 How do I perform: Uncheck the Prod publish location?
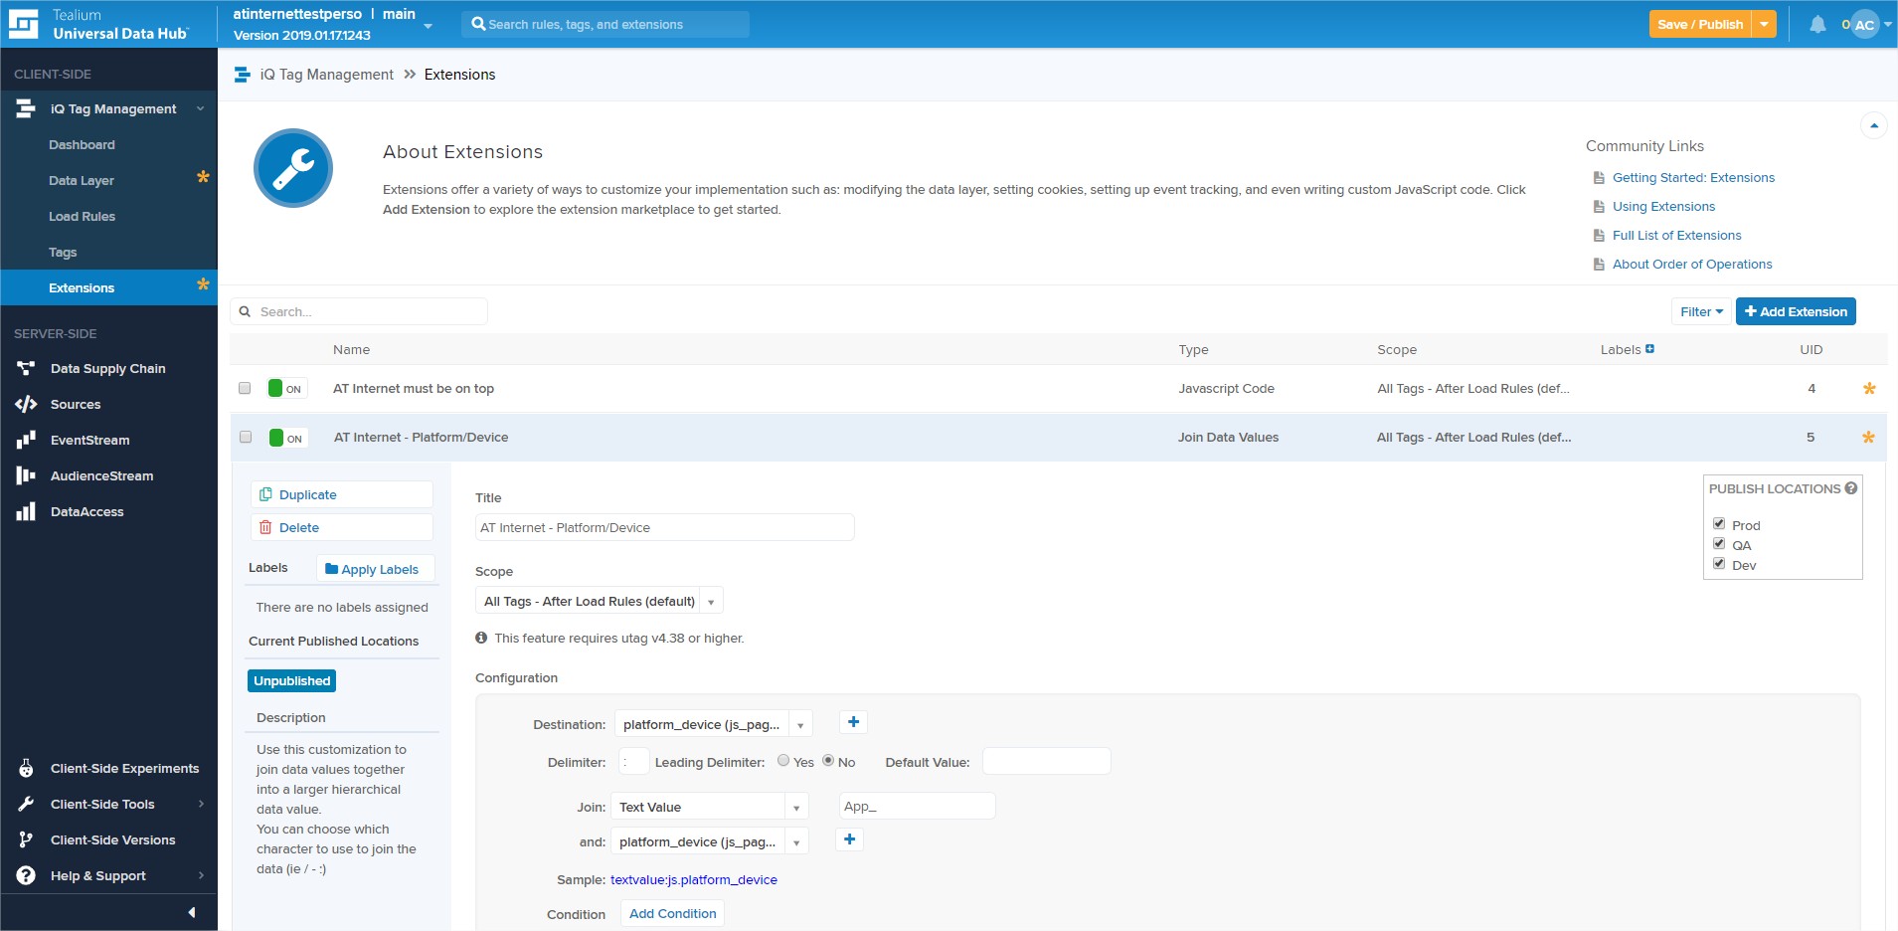tap(1719, 523)
